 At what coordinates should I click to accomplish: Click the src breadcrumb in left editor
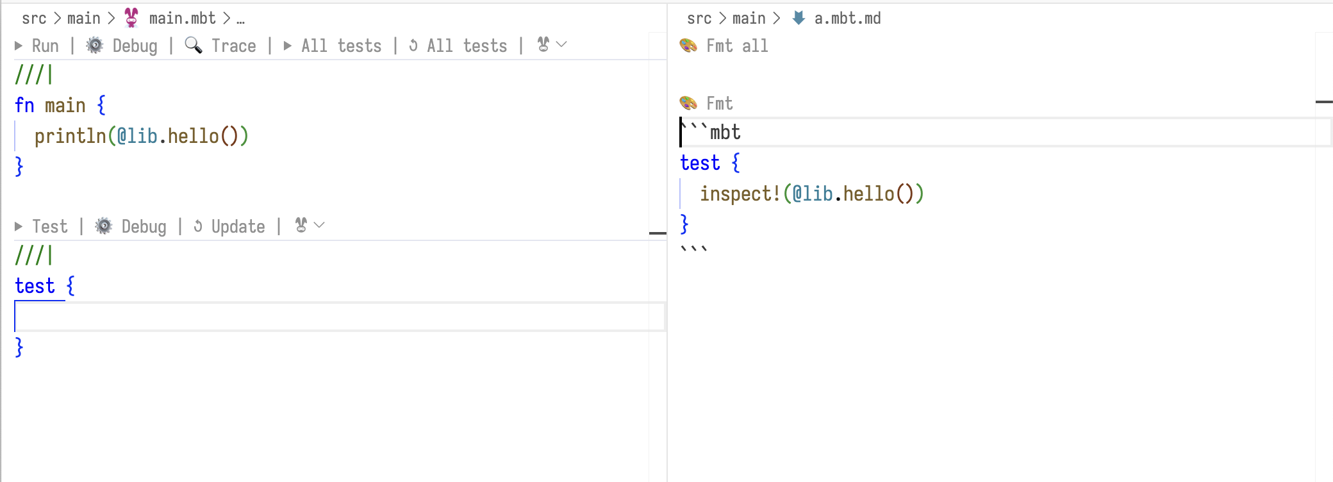point(34,19)
